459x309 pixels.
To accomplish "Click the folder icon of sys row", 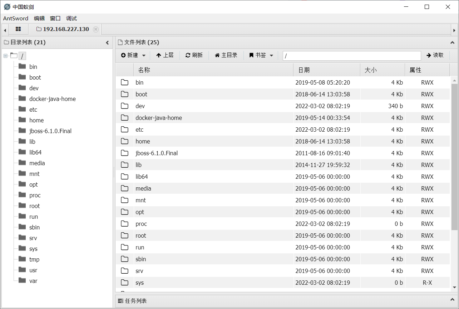I will [124, 283].
